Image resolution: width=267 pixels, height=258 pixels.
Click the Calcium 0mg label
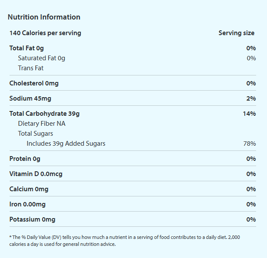(x=29, y=189)
